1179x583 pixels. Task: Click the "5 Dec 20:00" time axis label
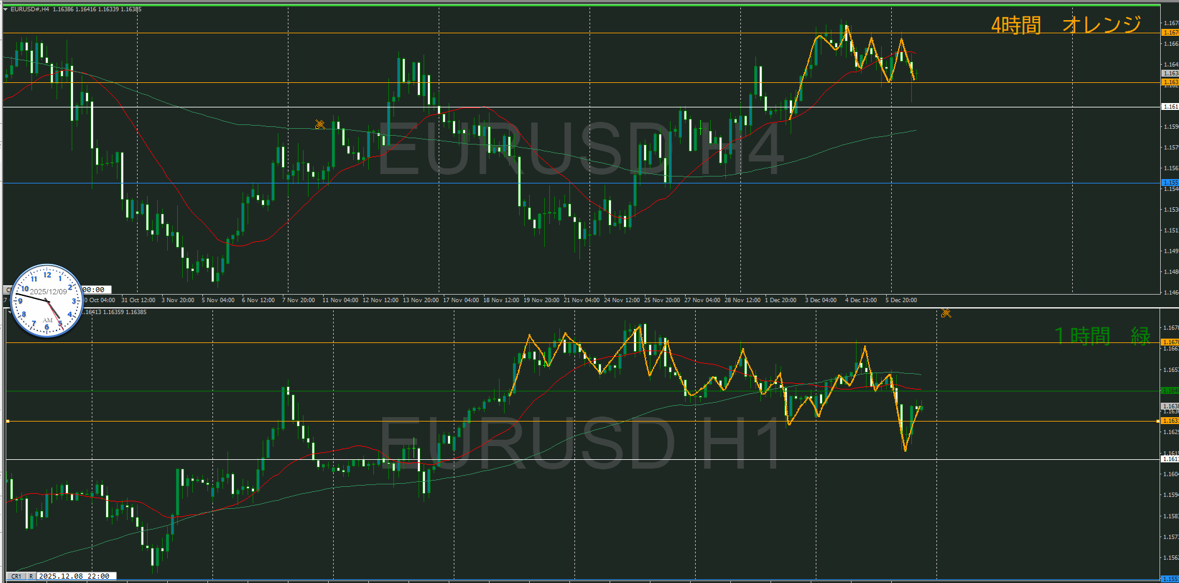pyautogui.click(x=901, y=300)
